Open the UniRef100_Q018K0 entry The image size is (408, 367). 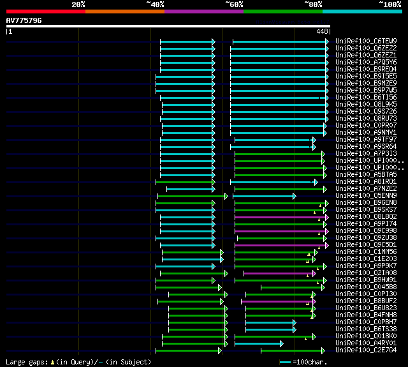pyautogui.click(x=366, y=336)
